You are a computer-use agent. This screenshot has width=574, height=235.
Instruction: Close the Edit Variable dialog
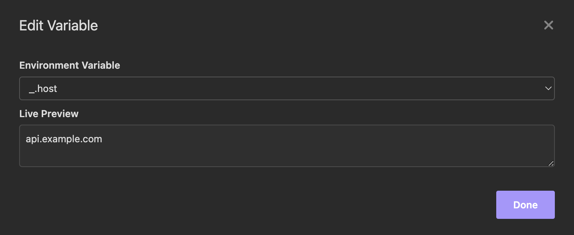pos(548,25)
